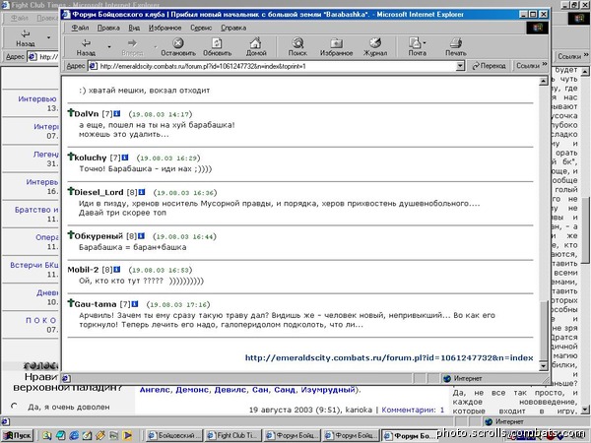Click username Gau-tama
The image size is (591, 443).
tap(96, 304)
